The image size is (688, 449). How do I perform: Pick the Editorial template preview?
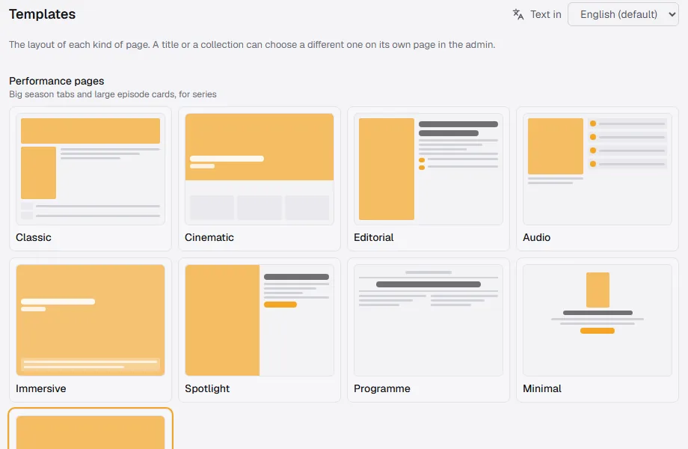(429, 169)
